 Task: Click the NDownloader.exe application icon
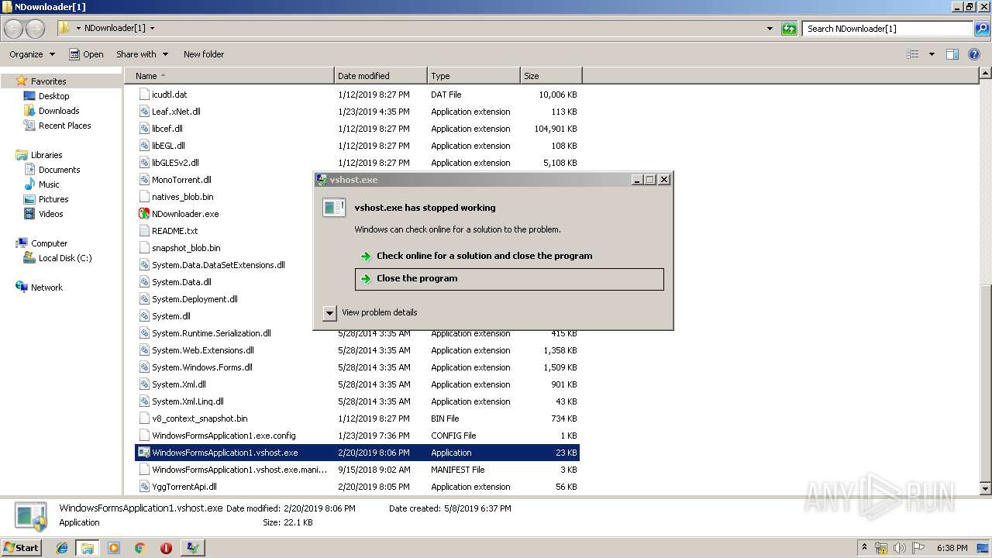tap(144, 214)
